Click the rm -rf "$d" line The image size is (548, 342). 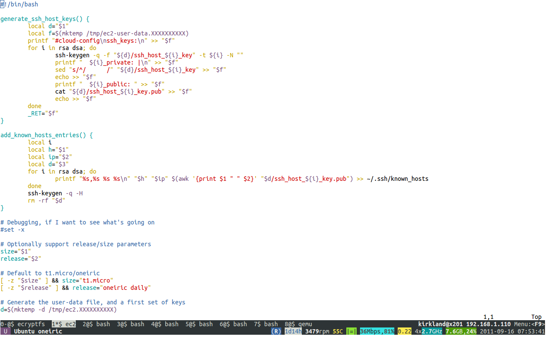click(47, 200)
